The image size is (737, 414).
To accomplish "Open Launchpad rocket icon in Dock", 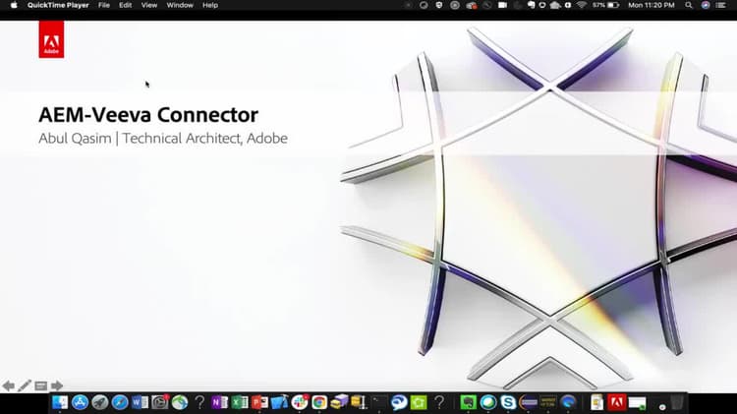I will 99,402.
